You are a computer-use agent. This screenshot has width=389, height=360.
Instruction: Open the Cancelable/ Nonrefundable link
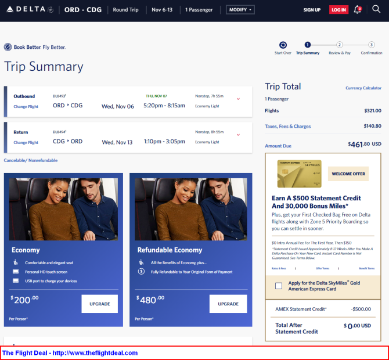31,160
